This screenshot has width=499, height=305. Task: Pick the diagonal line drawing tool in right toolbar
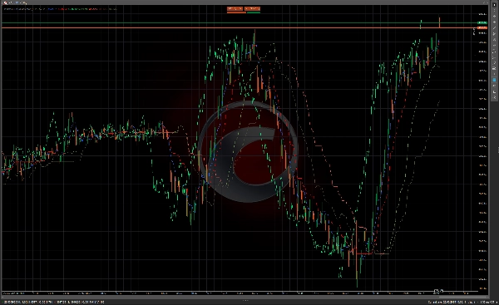click(x=494, y=28)
